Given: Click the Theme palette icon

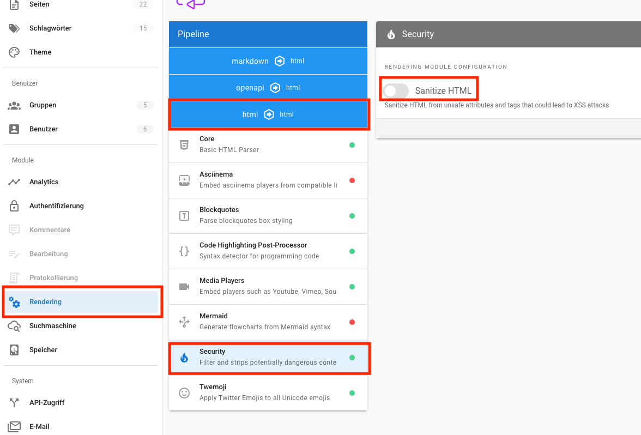Looking at the screenshot, I should pyautogui.click(x=14, y=52).
